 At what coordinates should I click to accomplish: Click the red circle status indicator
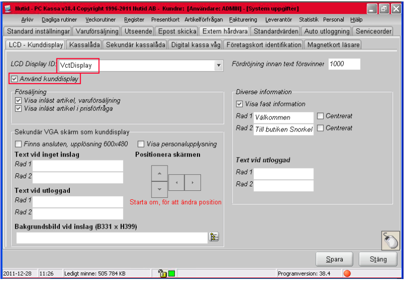tap(347, 274)
